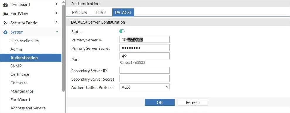
Task: Open the FortiGuard menu item
Action: 20,100
